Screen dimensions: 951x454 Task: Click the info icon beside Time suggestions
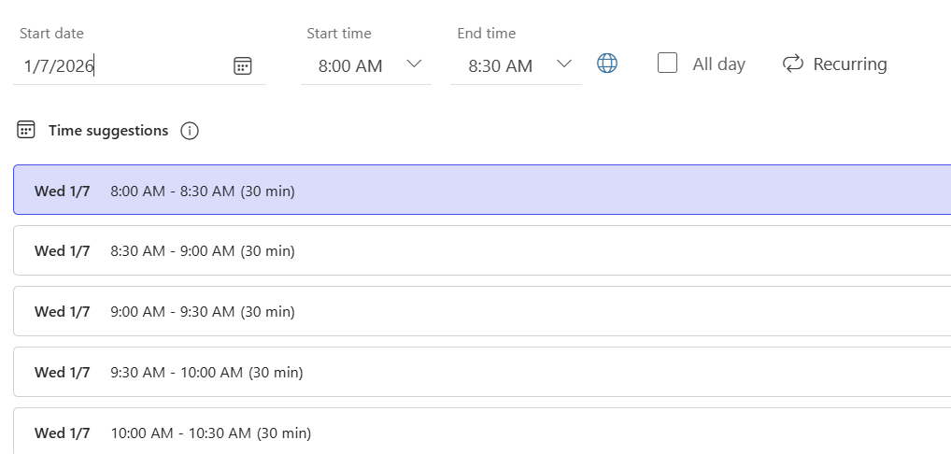tap(190, 131)
